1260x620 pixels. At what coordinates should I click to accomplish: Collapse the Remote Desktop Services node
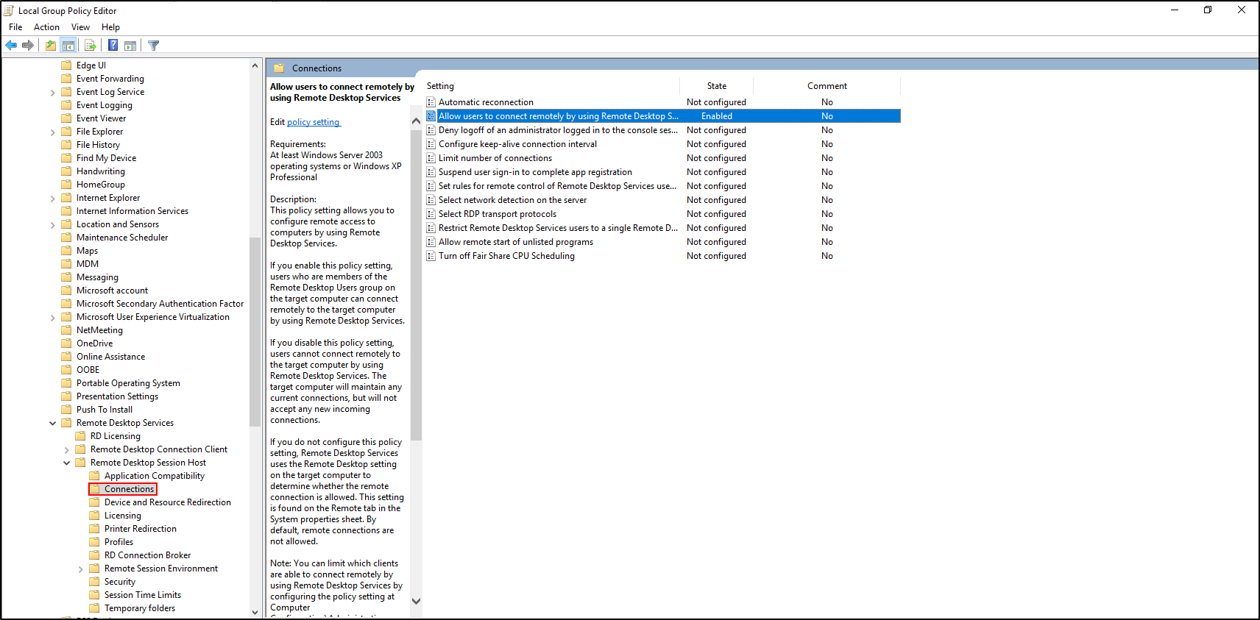[x=52, y=424]
